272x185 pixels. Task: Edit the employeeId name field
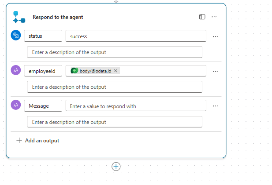tap(43, 71)
